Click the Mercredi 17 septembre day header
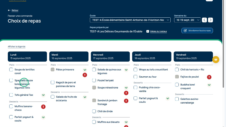This screenshot has width=226, height=127. pyautogui.click(x=110, y=56)
